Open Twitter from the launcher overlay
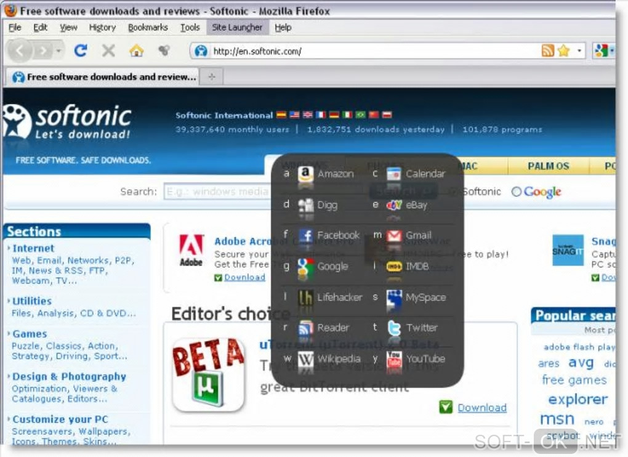The image size is (628, 457). coord(405,328)
